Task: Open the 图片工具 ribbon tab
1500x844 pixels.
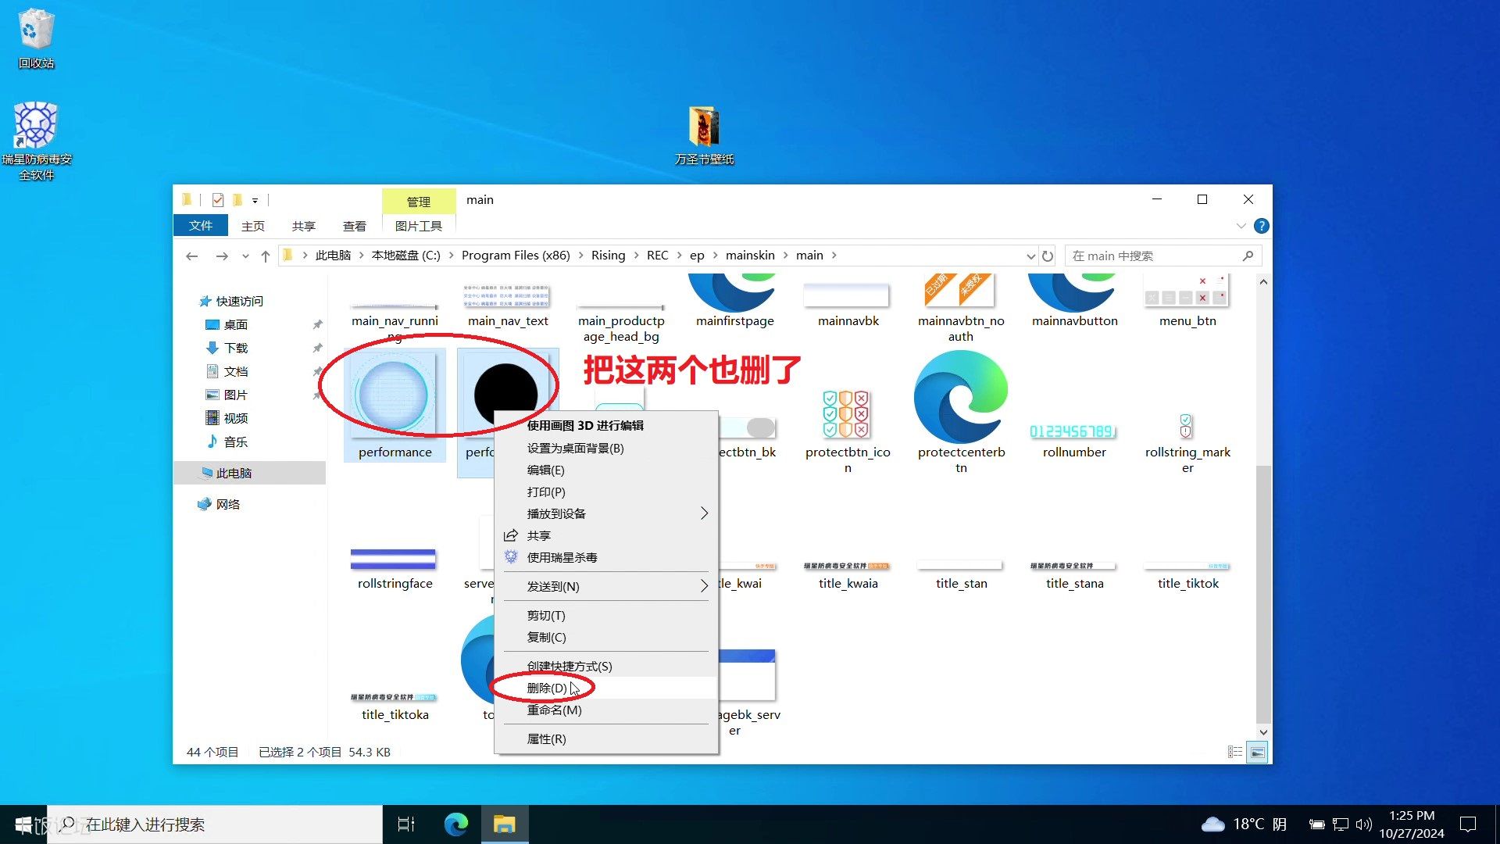Action: pos(419,226)
